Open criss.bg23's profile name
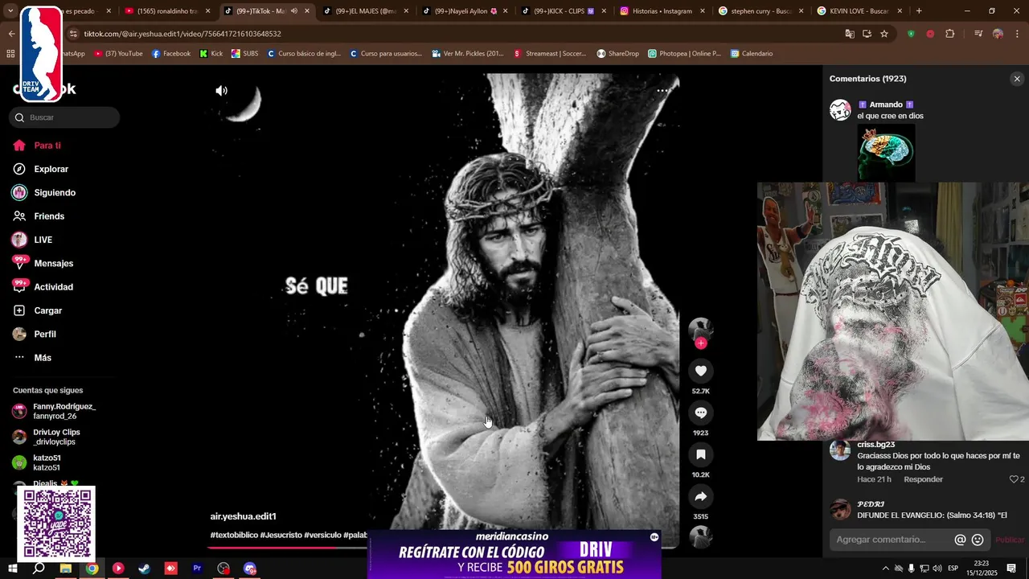Screen dimensions: 1029x579 [x=876, y=445]
